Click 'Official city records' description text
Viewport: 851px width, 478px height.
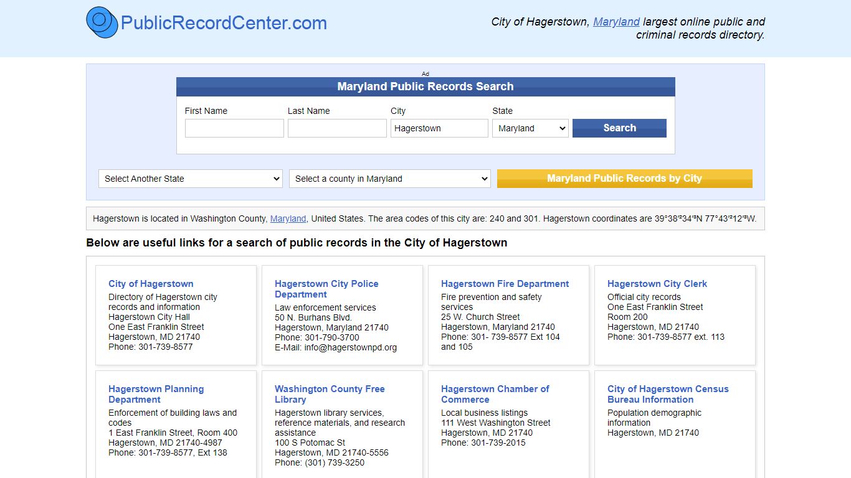coord(644,297)
